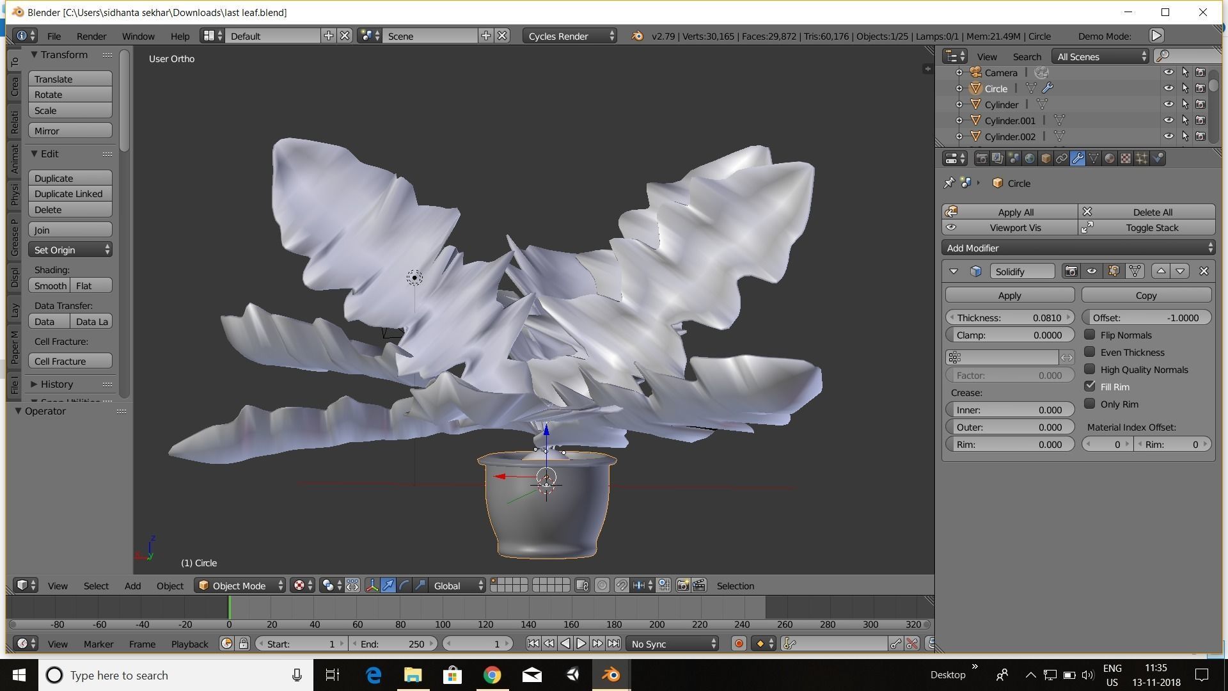Viewport: 1228px width, 691px height.
Task: Select the rotate manipulator arc icon
Action: (404, 585)
